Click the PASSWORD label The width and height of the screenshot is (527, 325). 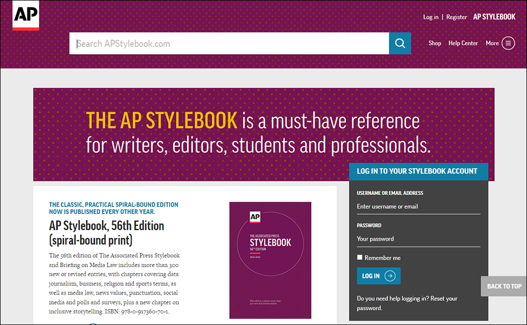tap(369, 226)
